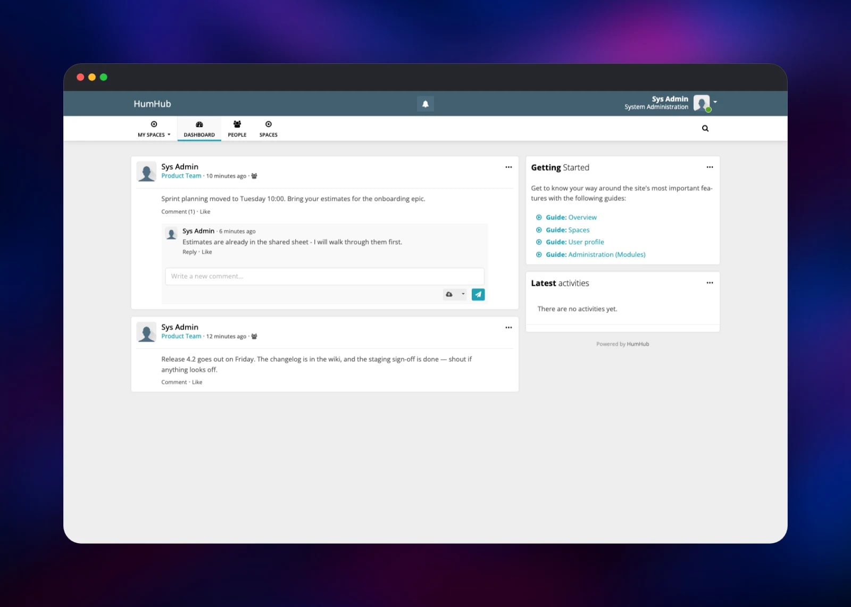Screen dimensions: 851x607
Task: Focus the Write a new comment field
Action: [x=324, y=276]
